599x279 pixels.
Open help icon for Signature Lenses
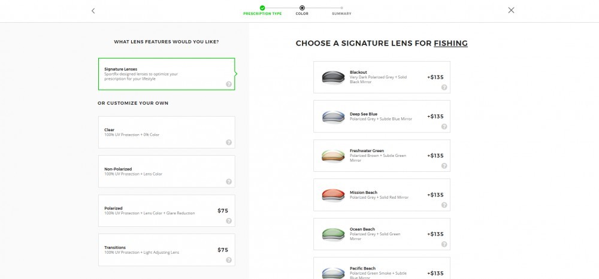(228, 84)
